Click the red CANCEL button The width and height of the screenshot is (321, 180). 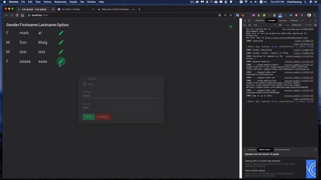click(103, 117)
